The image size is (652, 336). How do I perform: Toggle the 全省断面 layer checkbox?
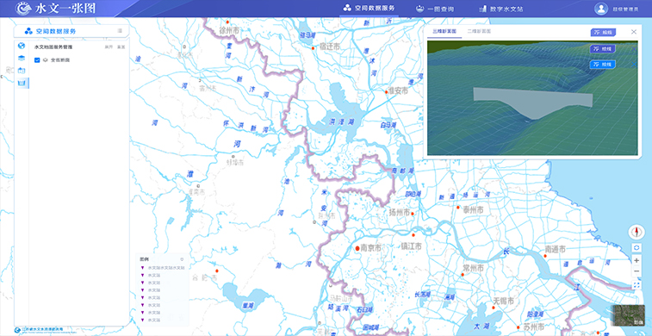pos(37,60)
